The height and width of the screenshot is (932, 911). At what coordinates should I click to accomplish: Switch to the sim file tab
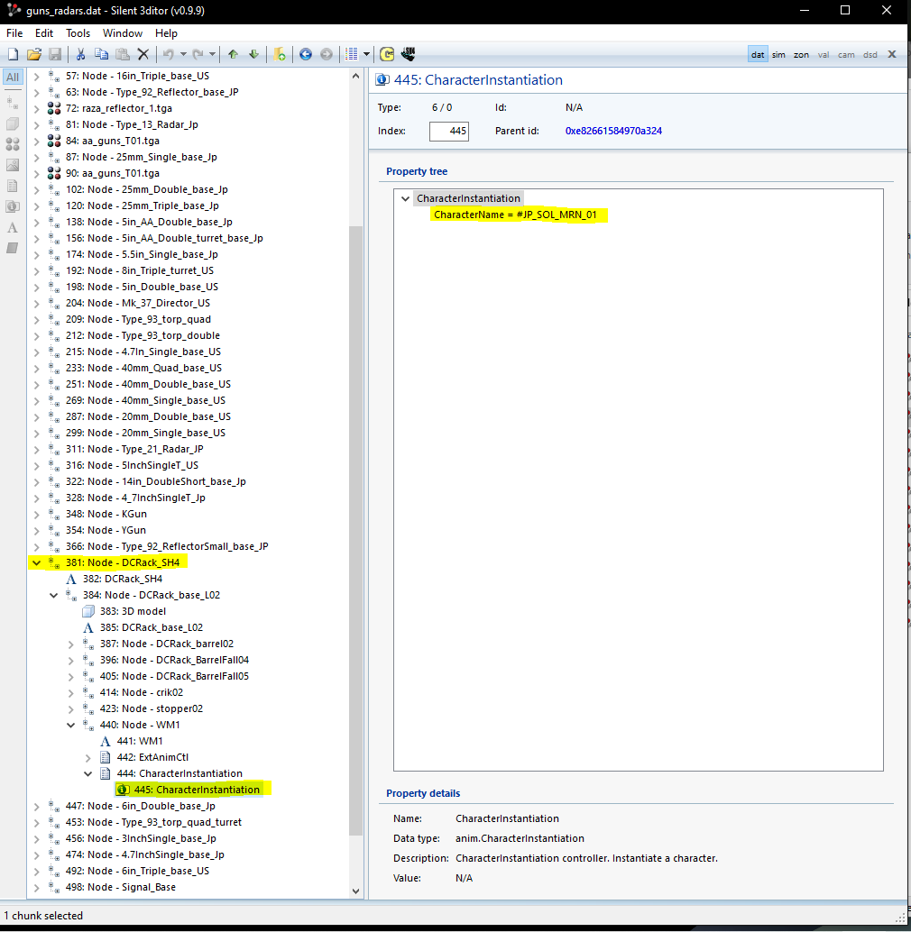778,55
